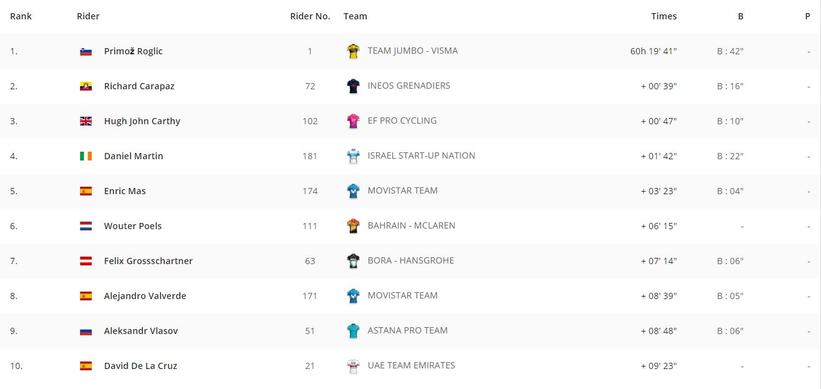Select rider Wouter Poels
The width and height of the screenshot is (821, 389).
point(132,226)
